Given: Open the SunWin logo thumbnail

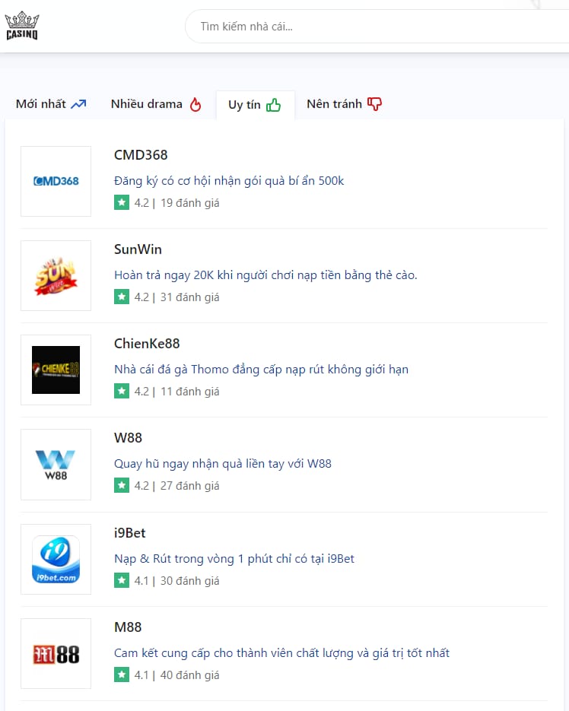Looking at the screenshot, I should [x=56, y=276].
